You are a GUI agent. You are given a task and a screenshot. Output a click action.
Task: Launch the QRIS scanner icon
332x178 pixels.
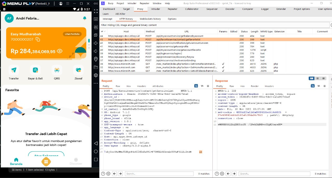point(57,70)
